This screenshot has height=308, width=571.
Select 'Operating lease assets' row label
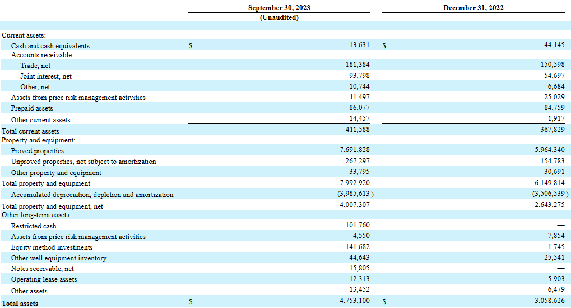pos(44,279)
